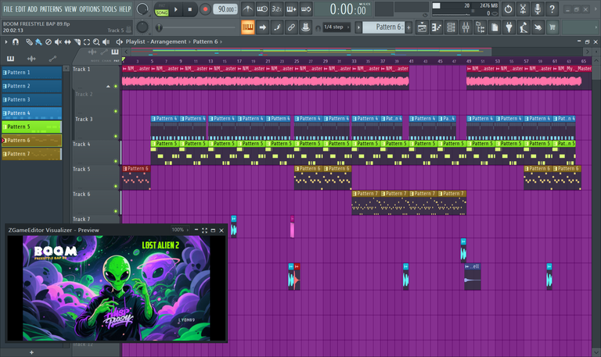Open the Browser panel icon
Image resolution: width=601 pixels, height=357 pixels.
coord(480,27)
